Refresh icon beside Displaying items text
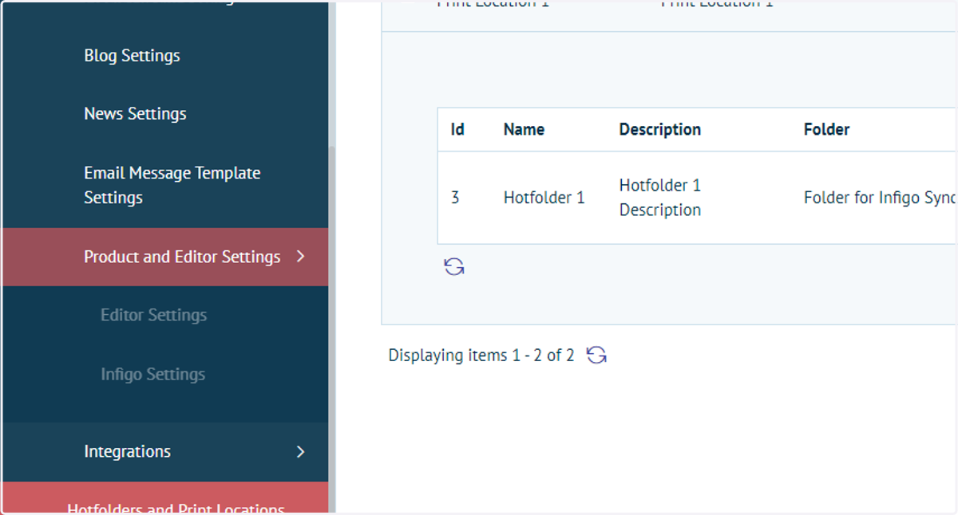The image size is (958, 515). coord(596,355)
